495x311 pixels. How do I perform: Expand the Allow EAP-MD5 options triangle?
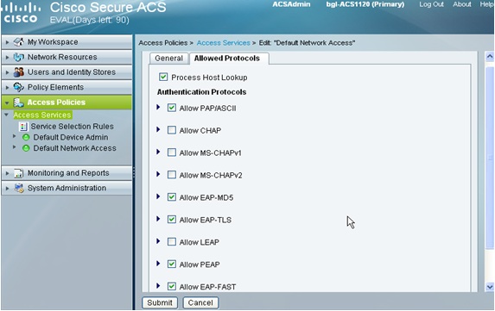(158, 196)
